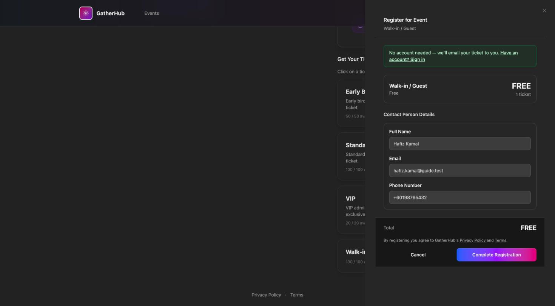555x306 pixels.
Task: Open Terms link beside registration agreement
Action: (500, 240)
